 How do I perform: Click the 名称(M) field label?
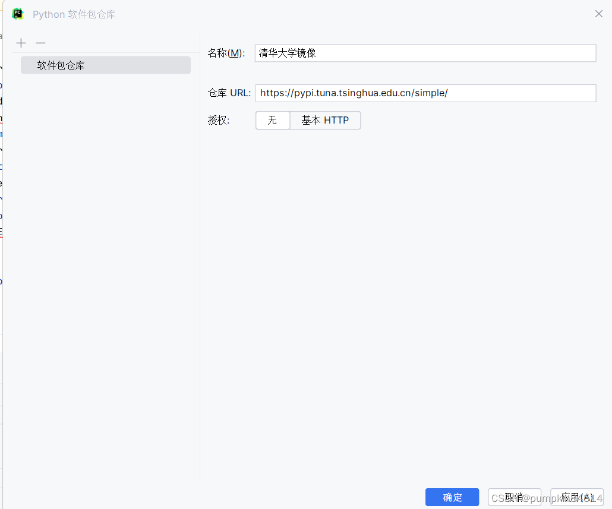[226, 53]
